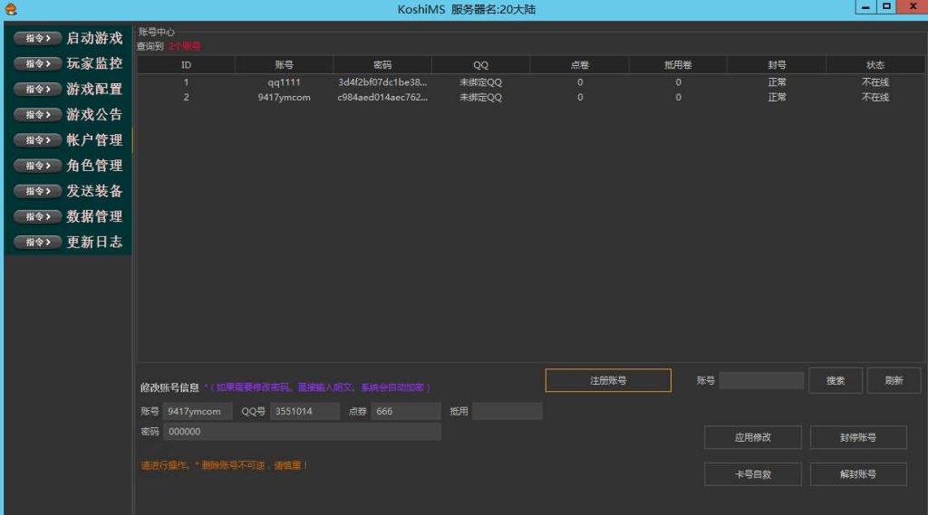The image size is (928, 515).
Task: Click the 刷新 button
Action: coord(894,381)
